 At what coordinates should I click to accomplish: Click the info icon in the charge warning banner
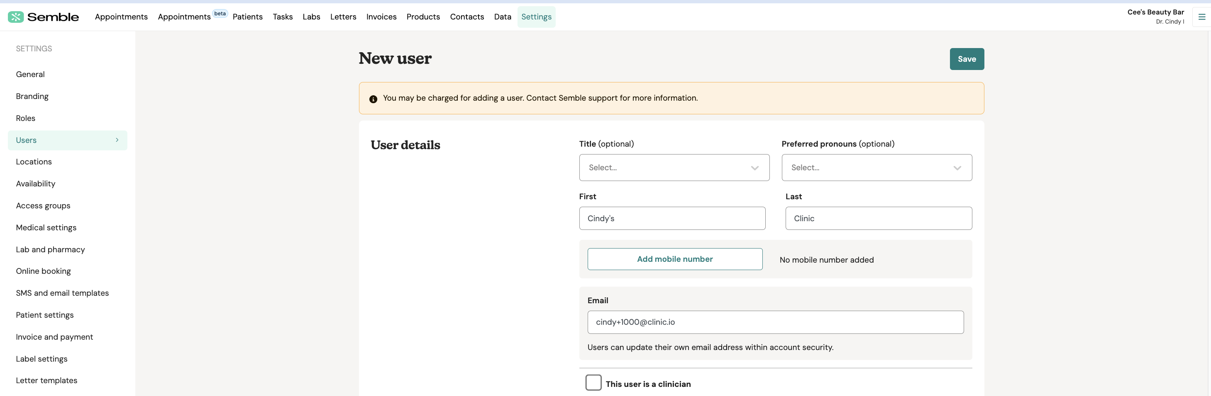[x=373, y=99]
